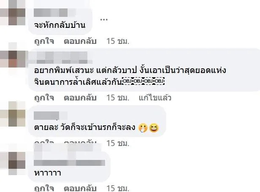Like the comment "หาาาาา"
Image resolution: width=260 pixels, height=192 pixels.
pyautogui.click(x=44, y=188)
